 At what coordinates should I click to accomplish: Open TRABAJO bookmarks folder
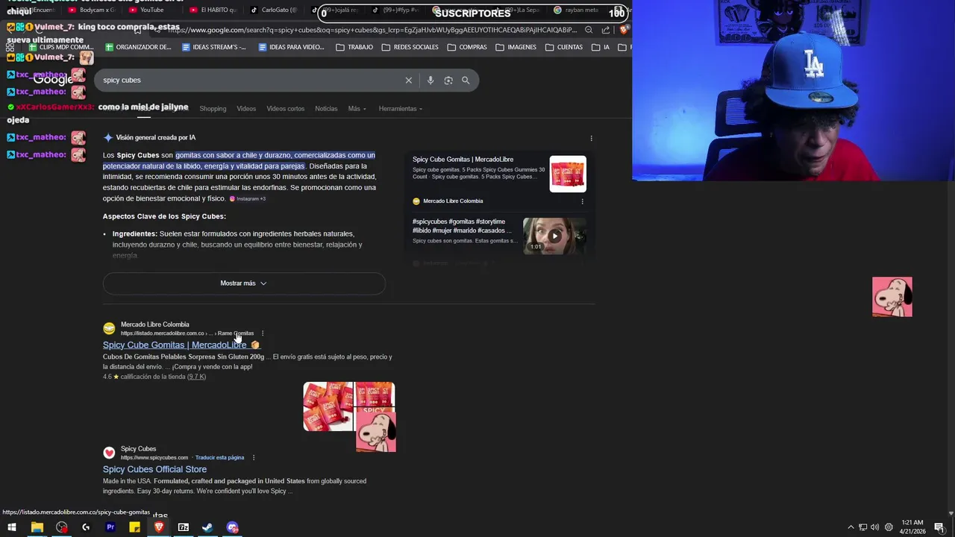[x=354, y=47]
